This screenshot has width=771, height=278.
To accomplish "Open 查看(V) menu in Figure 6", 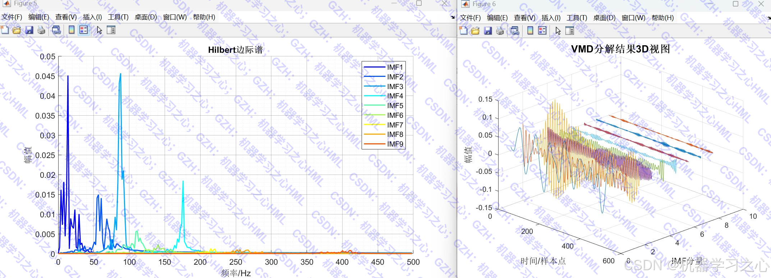I will pyautogui.click(x=525, y=18).
